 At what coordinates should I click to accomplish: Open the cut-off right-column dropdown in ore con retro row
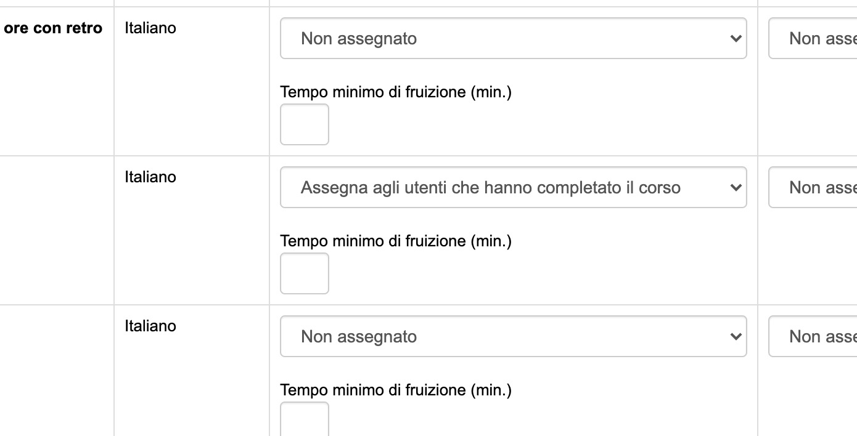click(814, 38)
